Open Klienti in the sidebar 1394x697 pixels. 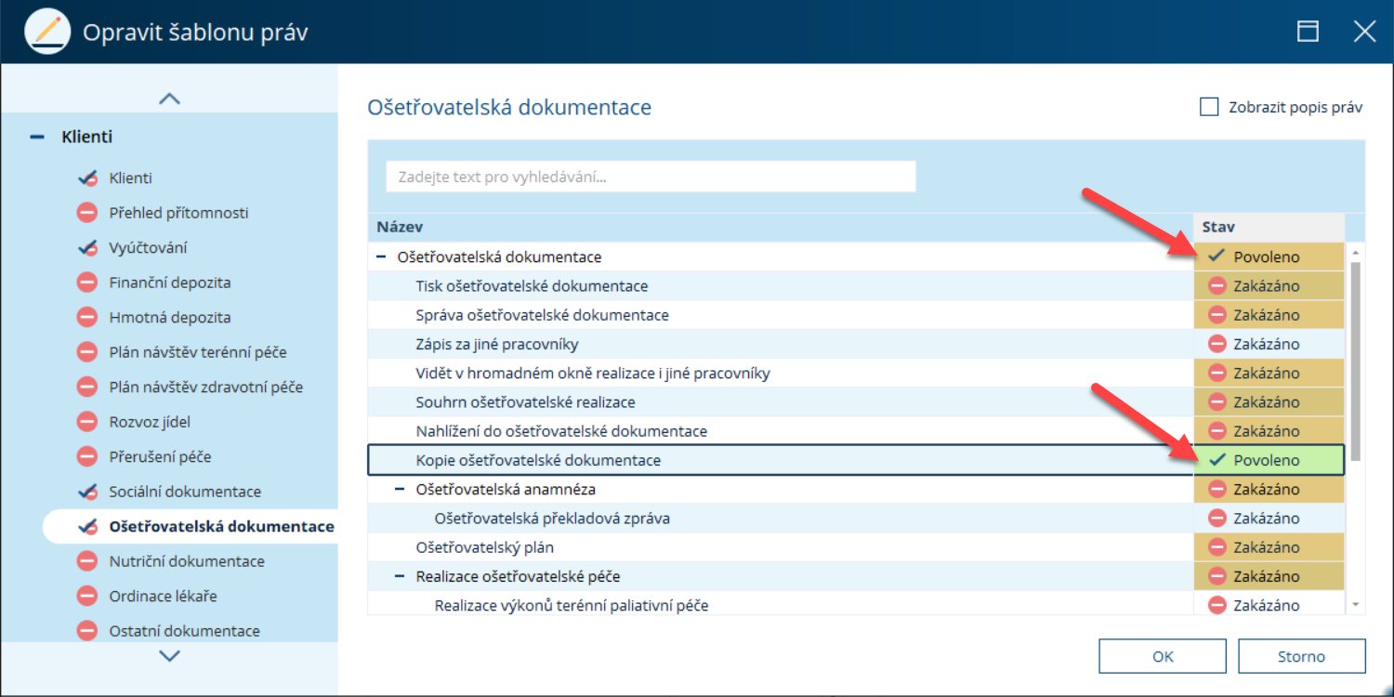(130, 178)
